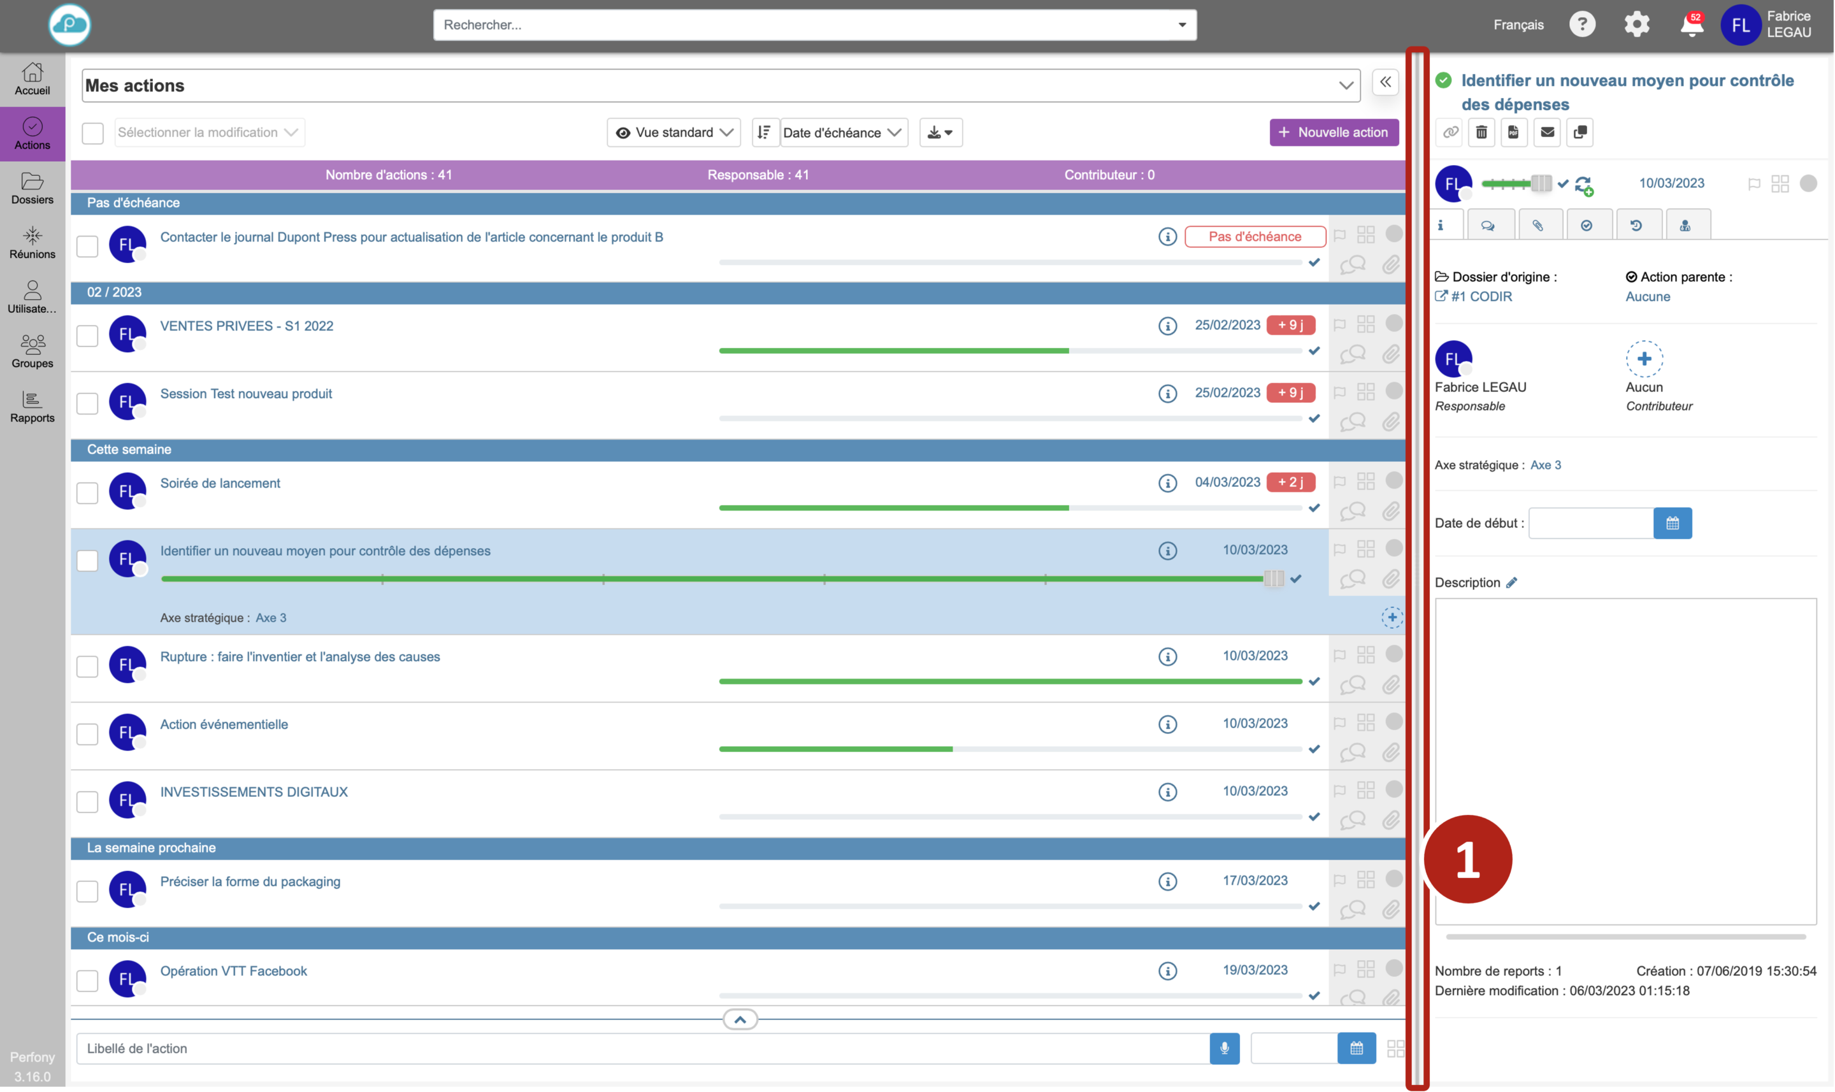
Task: Click the Nouvelle action button
Action: [x=1333, y=133]
